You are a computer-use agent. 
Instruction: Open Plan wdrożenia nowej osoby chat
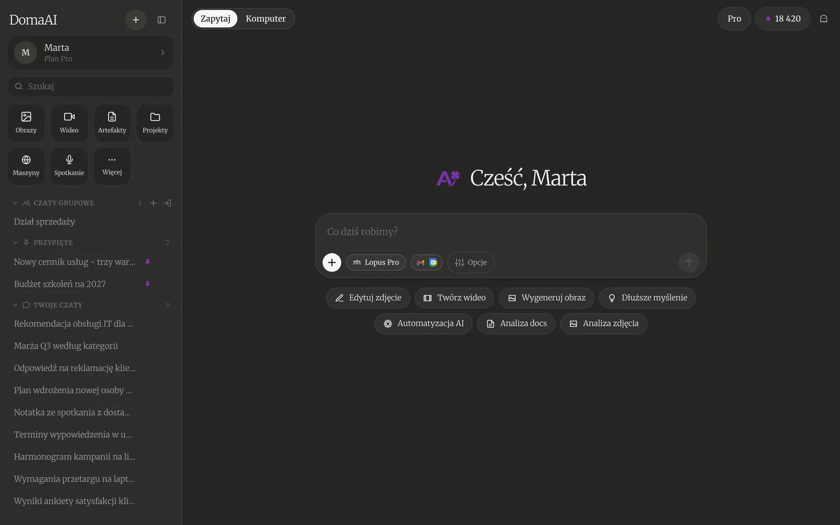pyautogui.click(x=90, y=390)
